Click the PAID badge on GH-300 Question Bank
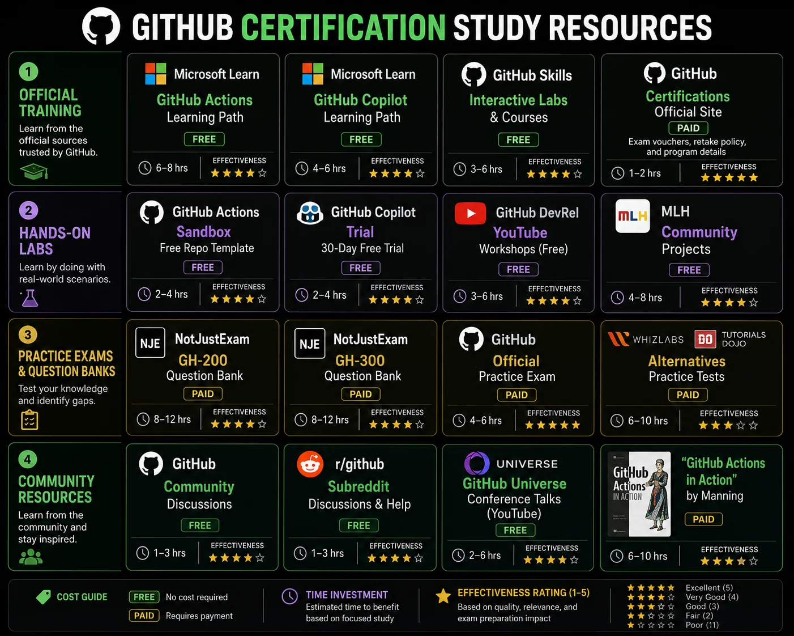This screenshot has width=794, height=636. point(361,394)
